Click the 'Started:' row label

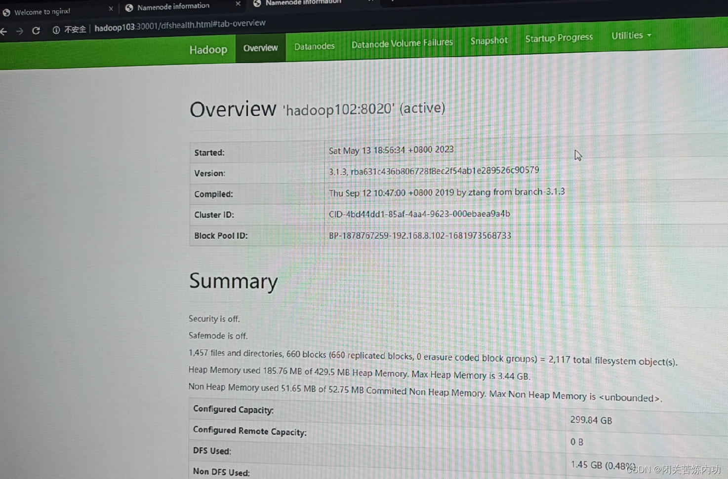pyautogui.click(x=209, y=153)
